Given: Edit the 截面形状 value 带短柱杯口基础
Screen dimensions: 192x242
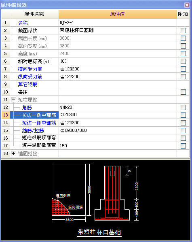Looking at the screenshot, I should 118,30.
